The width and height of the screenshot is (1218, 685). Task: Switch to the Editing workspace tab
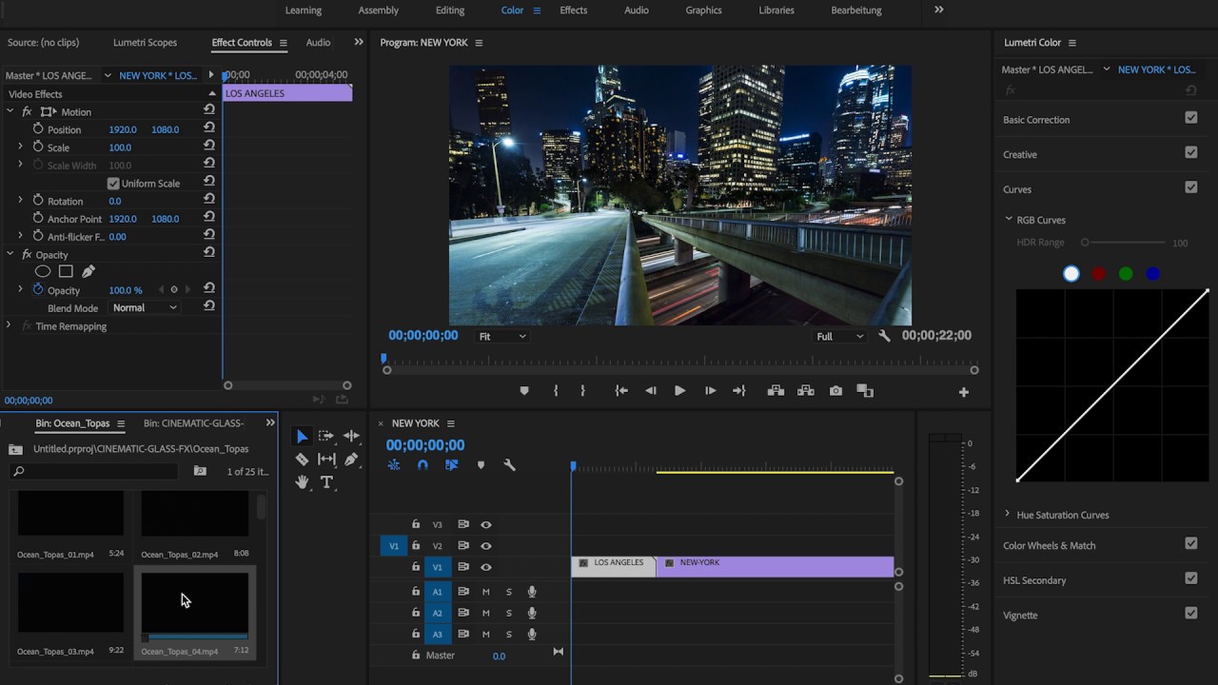(x=450, y=10)
